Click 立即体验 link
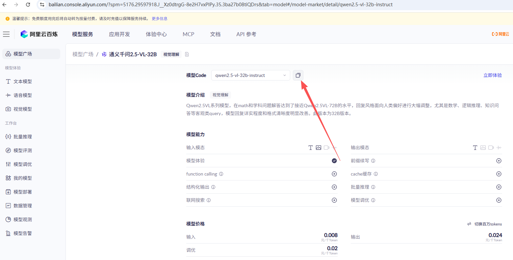The image size is (513, 260). [493, 75]
